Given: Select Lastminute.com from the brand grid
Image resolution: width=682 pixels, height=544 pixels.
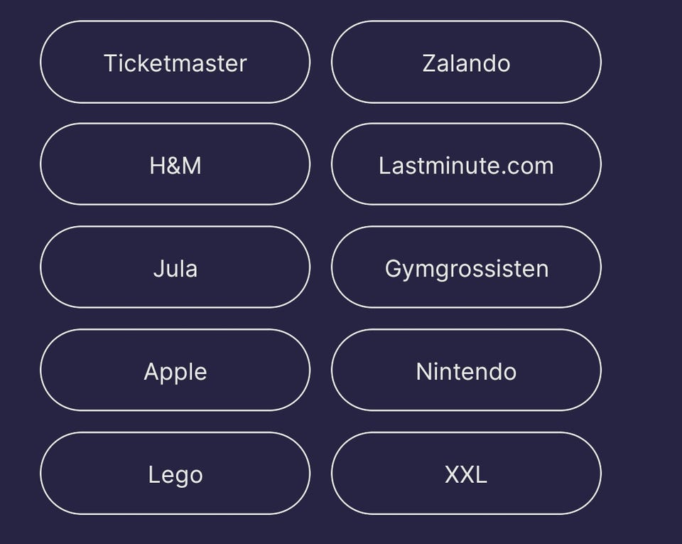Looking at the screenshot, I should pos(466,165).
